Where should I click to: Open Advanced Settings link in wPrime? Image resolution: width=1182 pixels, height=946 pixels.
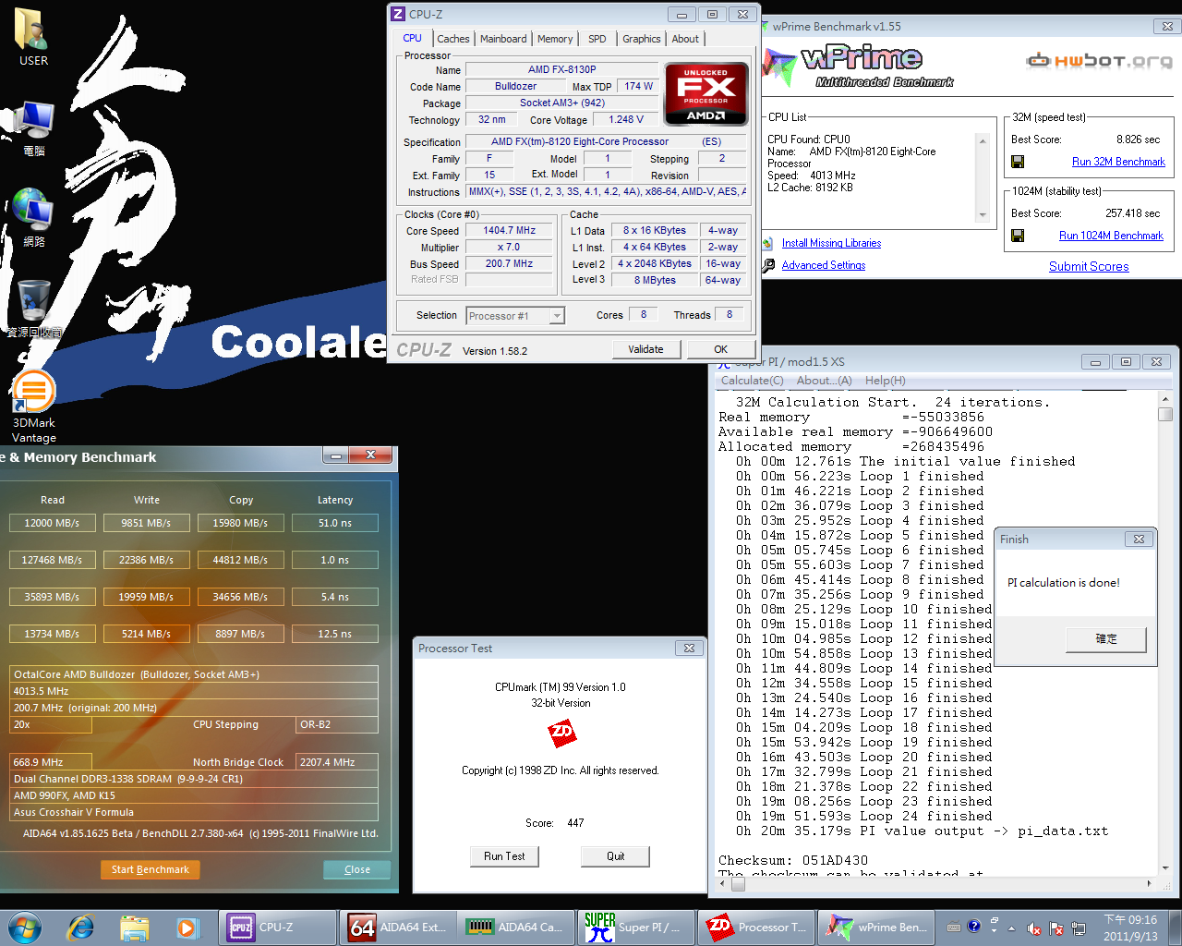pyautogui.click(x=824, y=265)
